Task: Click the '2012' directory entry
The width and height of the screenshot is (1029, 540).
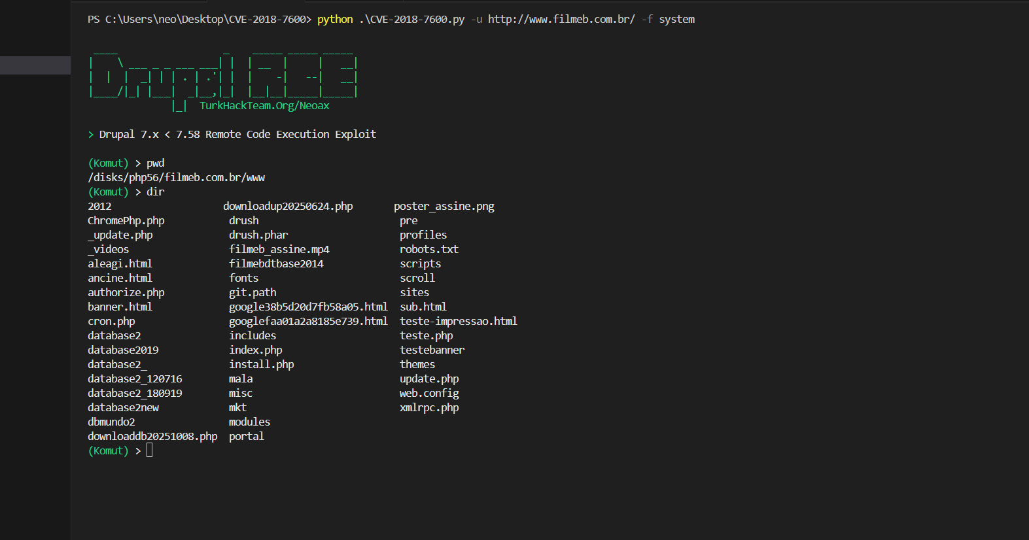Action: [99, 207]
